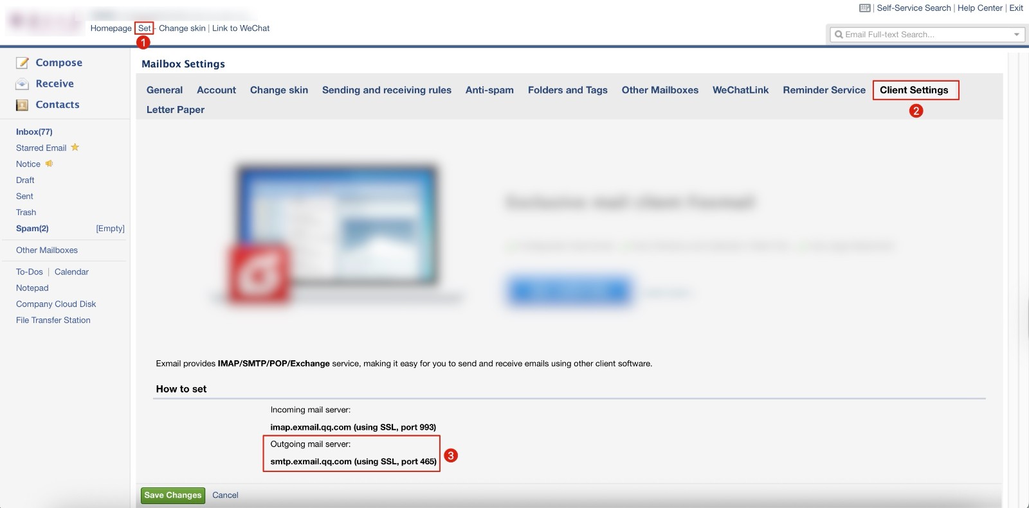Click the Mailbox Settings heading
The width and height of the screenshot is (1029, 508).
coord(183,64)
